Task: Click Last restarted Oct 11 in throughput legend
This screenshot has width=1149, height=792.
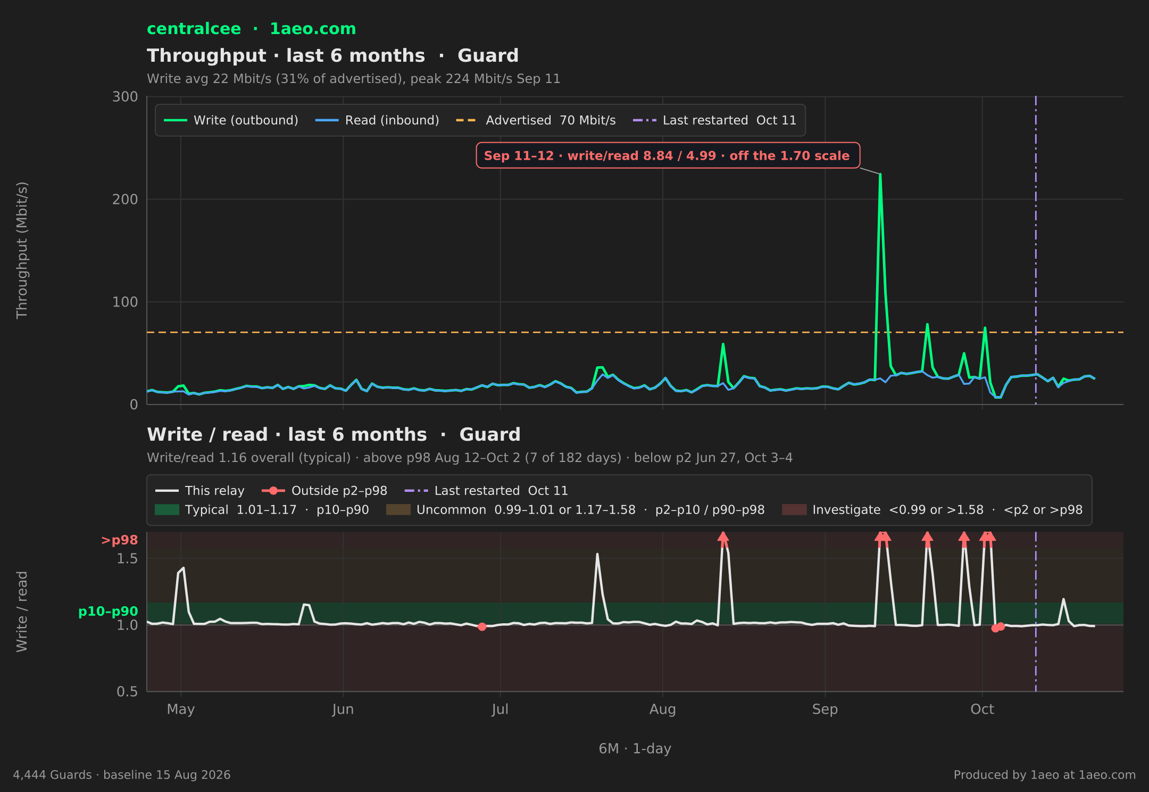Action: (x=714, y=120)
